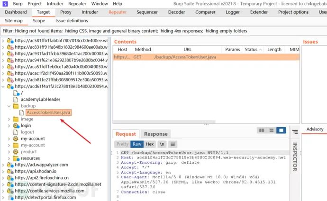The image size is (327, 201).
Task: Open the Project menu
Action: point(35,4)
